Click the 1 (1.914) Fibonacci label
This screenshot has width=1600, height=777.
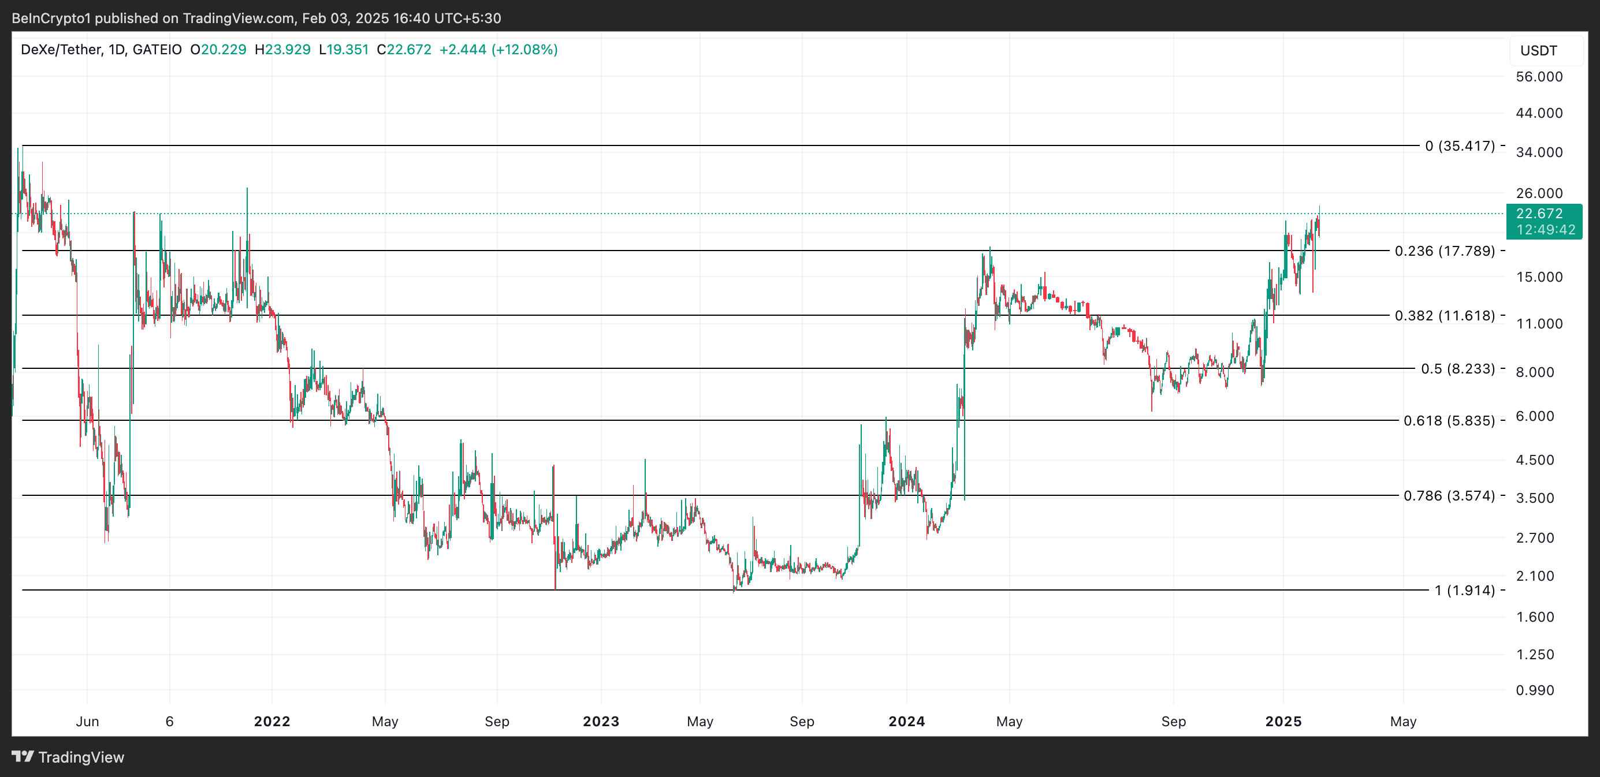click(1464, 590)
